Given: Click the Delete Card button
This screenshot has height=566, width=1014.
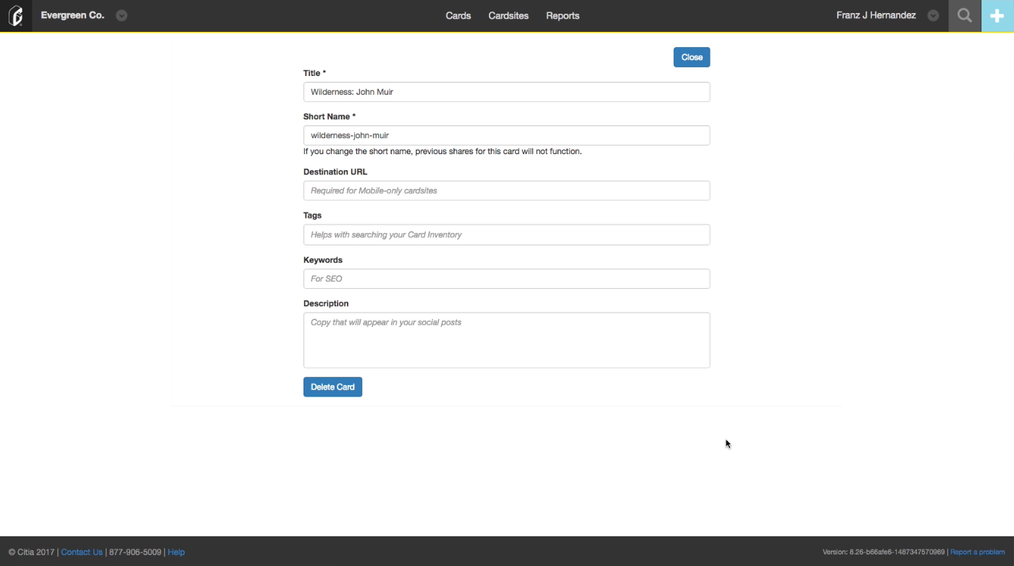Looking at the screenshot, I should point(332,387).
